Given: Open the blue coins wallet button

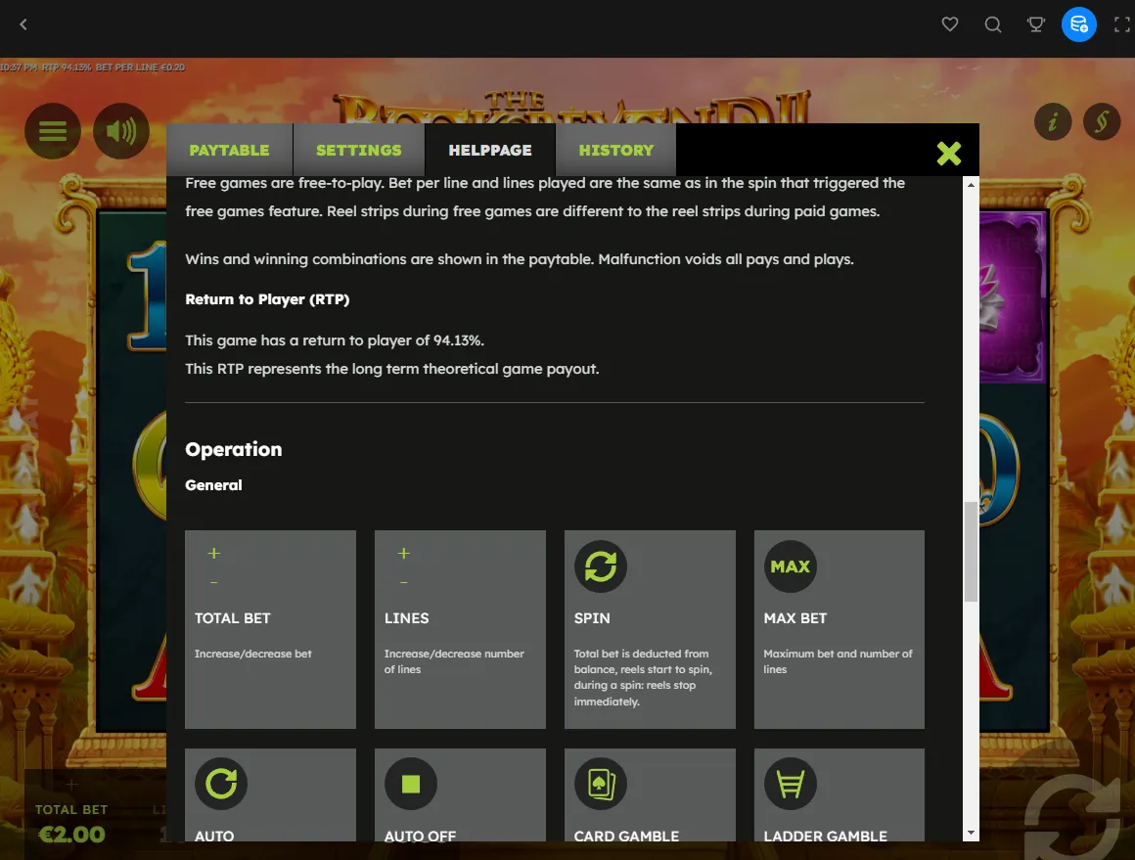Looking at the screenshot, I should [1078, 24].
